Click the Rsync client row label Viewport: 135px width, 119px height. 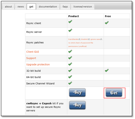[x=34, y=23]
